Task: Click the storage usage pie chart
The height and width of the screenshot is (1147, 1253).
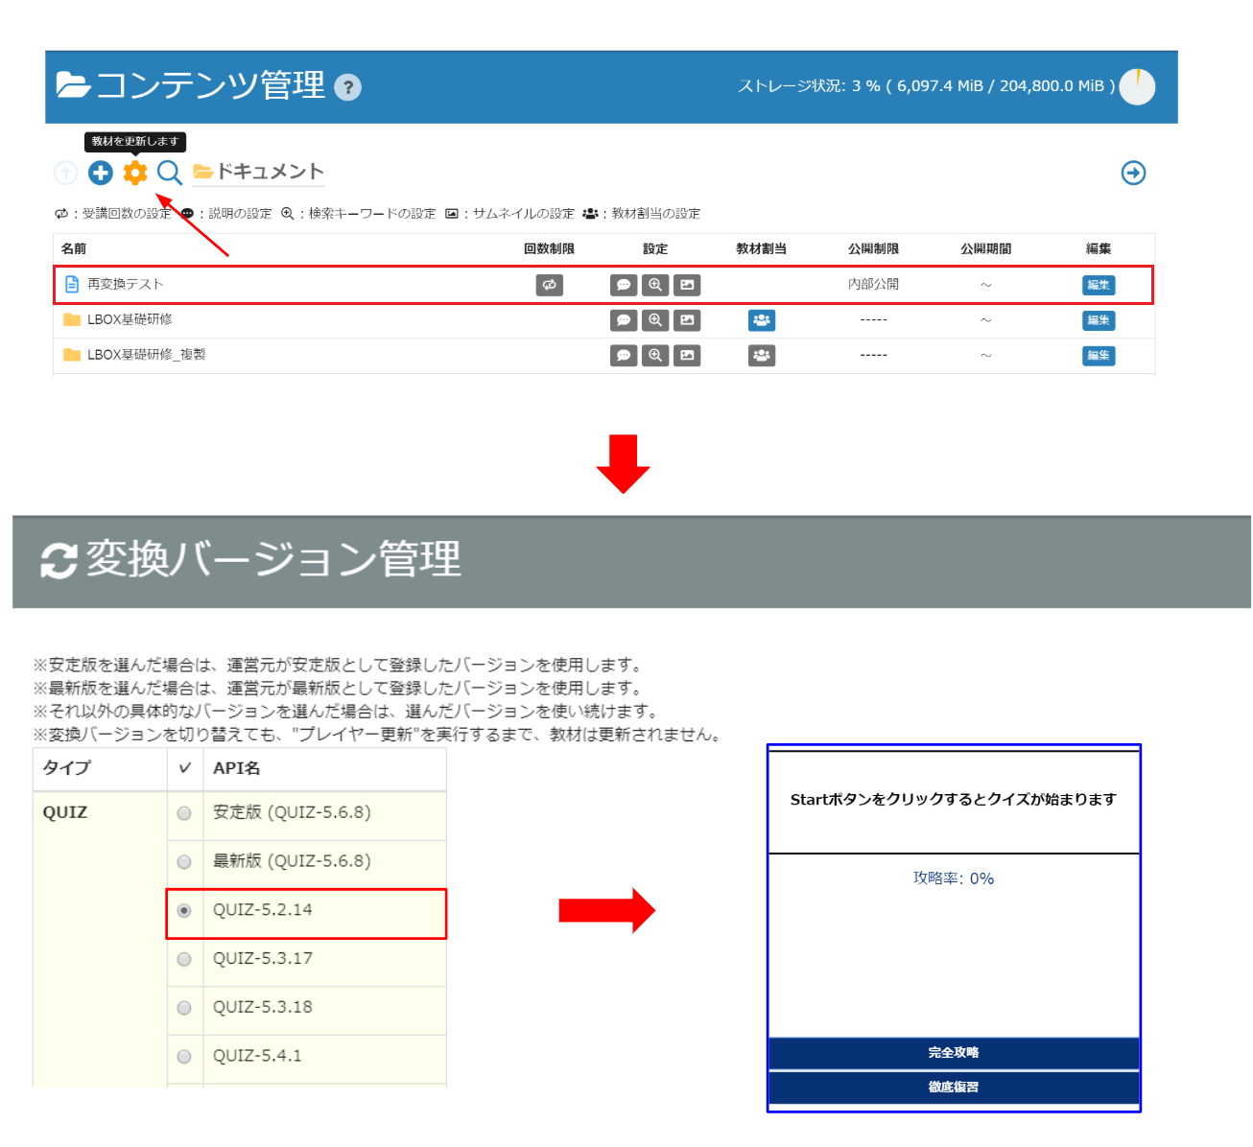Action: tap(1137, 86)
